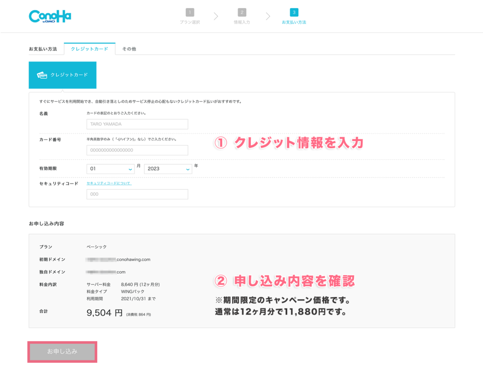Click the 独自ドメイン .com value
The width and height of the screenshot is (483, 375).
(x=106, y=272)
